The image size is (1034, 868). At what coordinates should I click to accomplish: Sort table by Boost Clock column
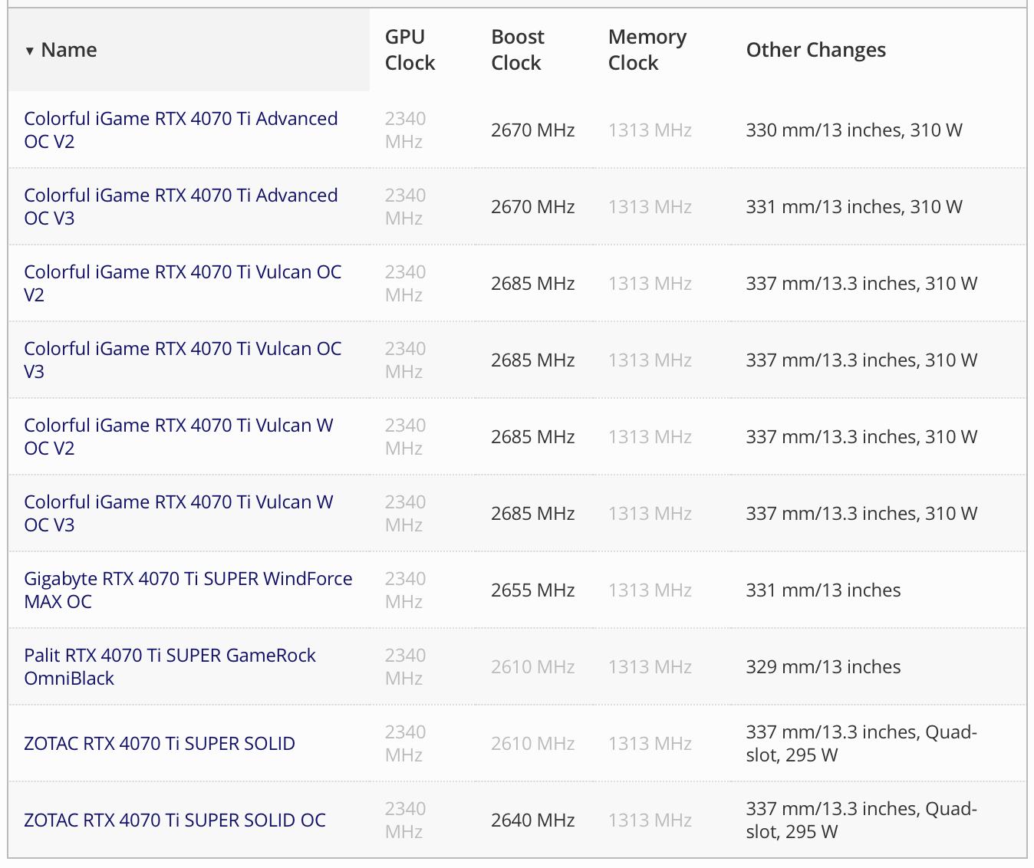pyautogui.click(x=517, y=50)
